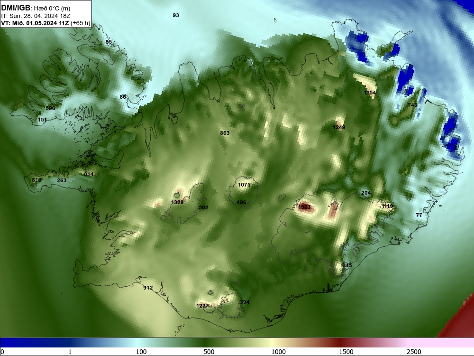Click the map value 151
The image size is (474, 356).
pos(42,120)
